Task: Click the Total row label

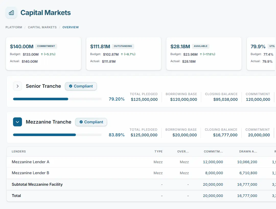Action: pyautogui.click(x=16, y=196)
